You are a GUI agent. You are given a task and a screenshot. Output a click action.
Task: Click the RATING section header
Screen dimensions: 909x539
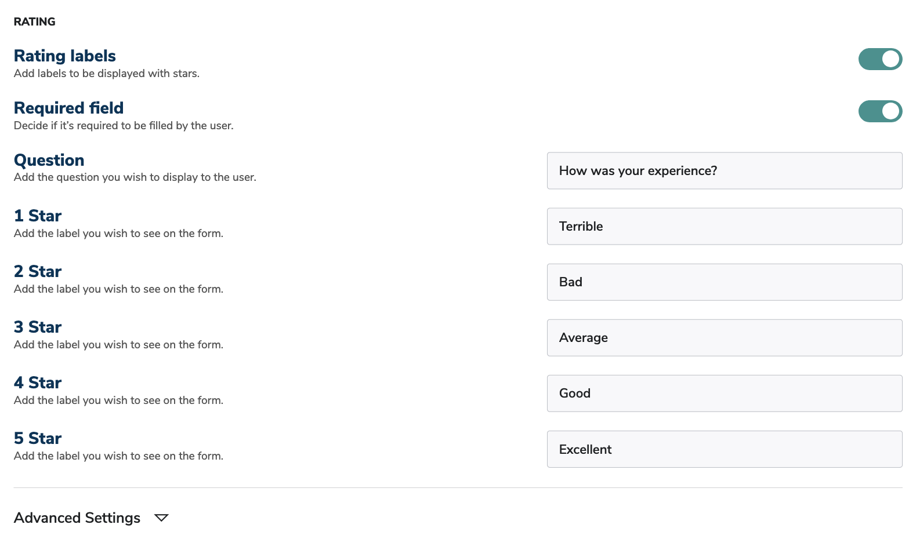tap(35, 22)
